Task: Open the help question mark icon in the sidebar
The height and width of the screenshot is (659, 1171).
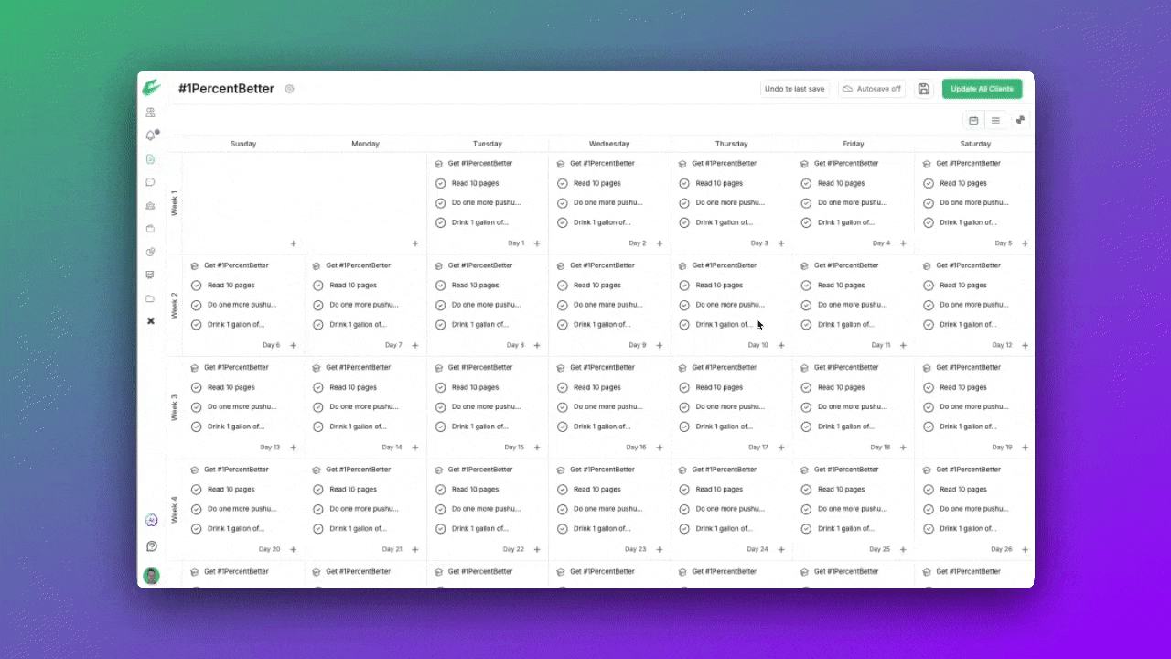Action: coord(152,546)
